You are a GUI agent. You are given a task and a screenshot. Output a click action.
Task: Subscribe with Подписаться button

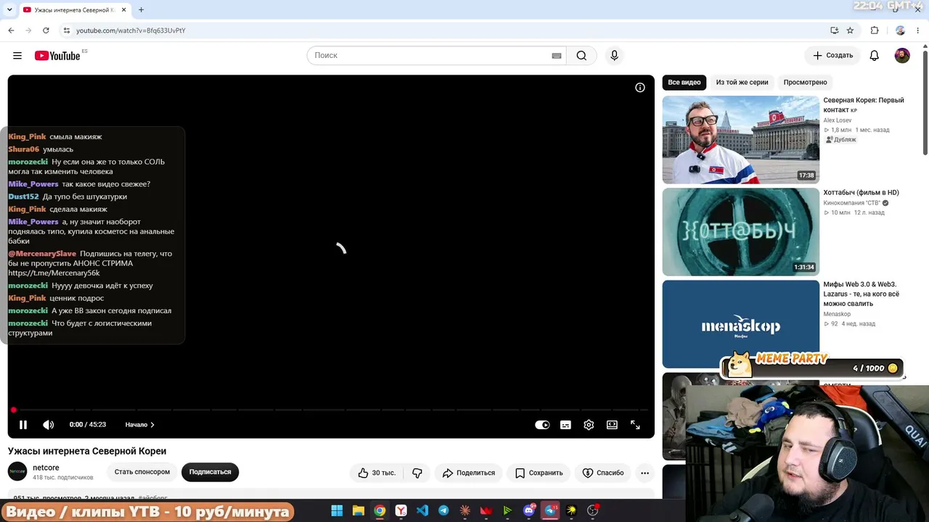[x=210, y=472]
